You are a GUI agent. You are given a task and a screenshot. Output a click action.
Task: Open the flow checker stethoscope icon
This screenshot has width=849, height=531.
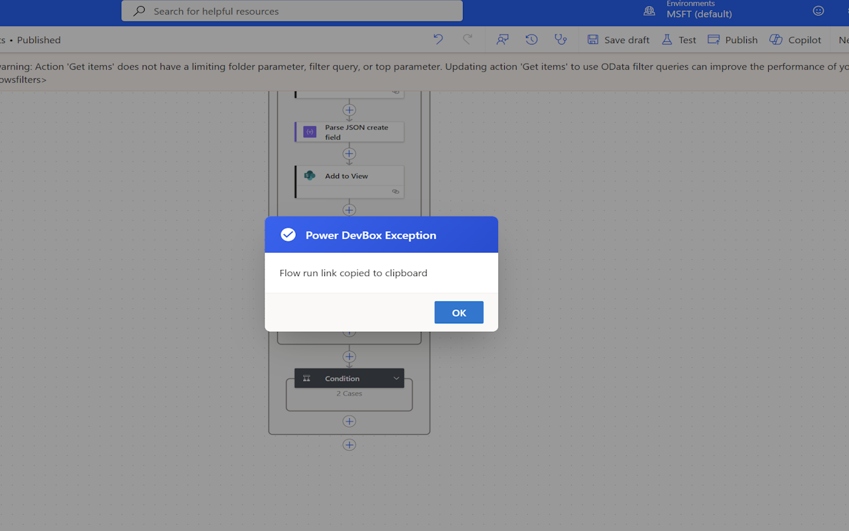tap(560, 40)
